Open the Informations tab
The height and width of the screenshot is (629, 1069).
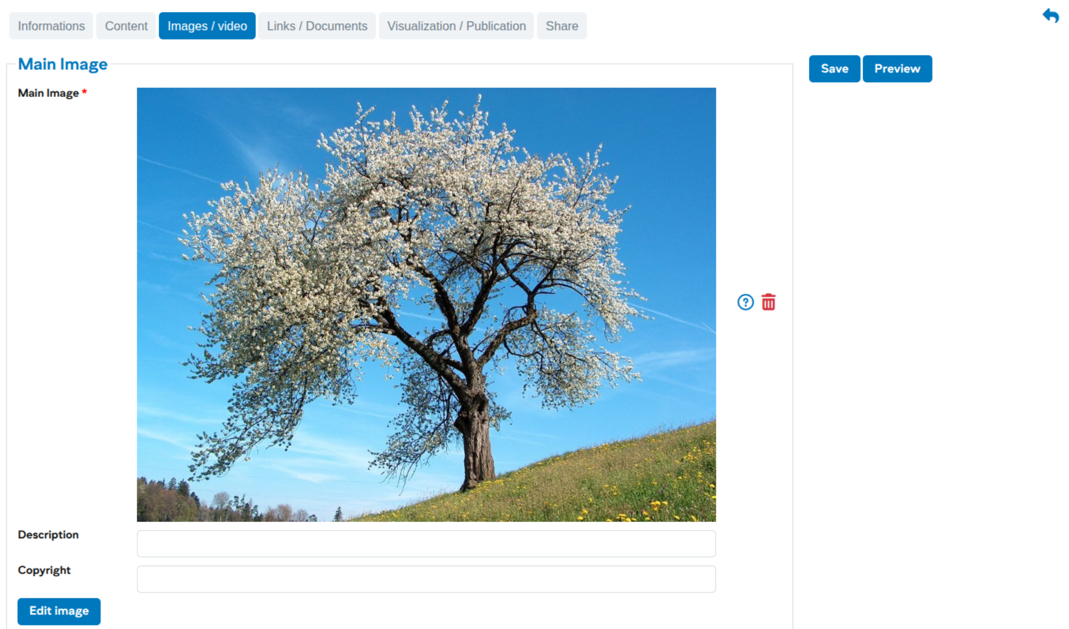(51, 26)
